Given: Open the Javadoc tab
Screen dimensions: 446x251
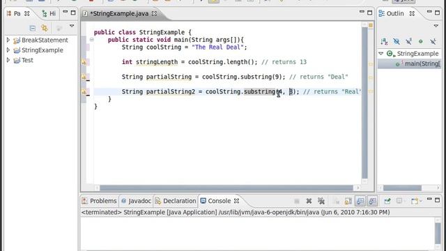Looking at the screenshot, I should (x=136, y=201).
